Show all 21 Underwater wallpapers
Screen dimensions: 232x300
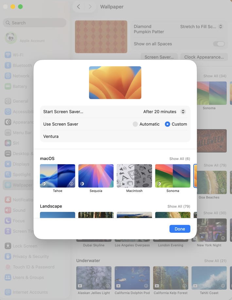215,261
